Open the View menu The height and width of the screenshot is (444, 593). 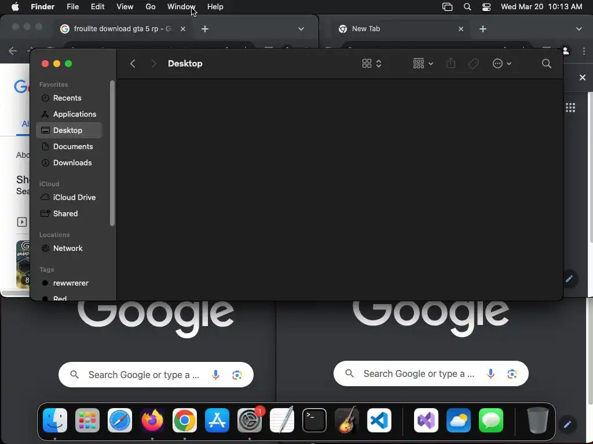(125, 7)
